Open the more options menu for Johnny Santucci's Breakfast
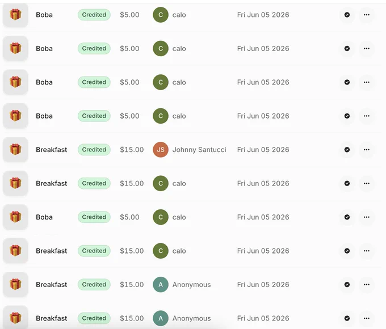This screenshot has height=329, width=386. [367, 150]
